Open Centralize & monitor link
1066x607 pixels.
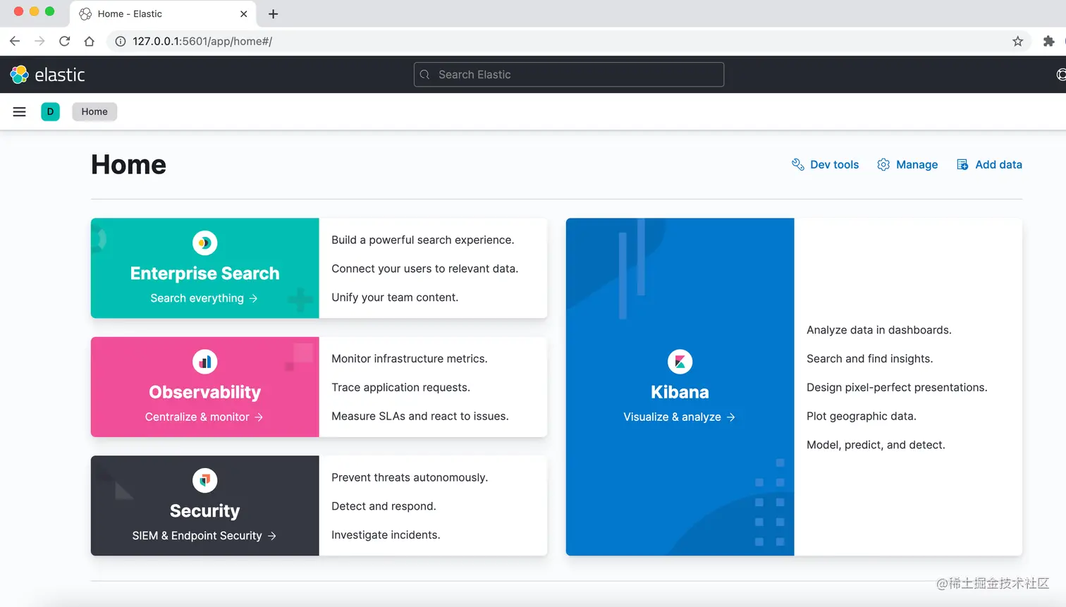point(204,417)
